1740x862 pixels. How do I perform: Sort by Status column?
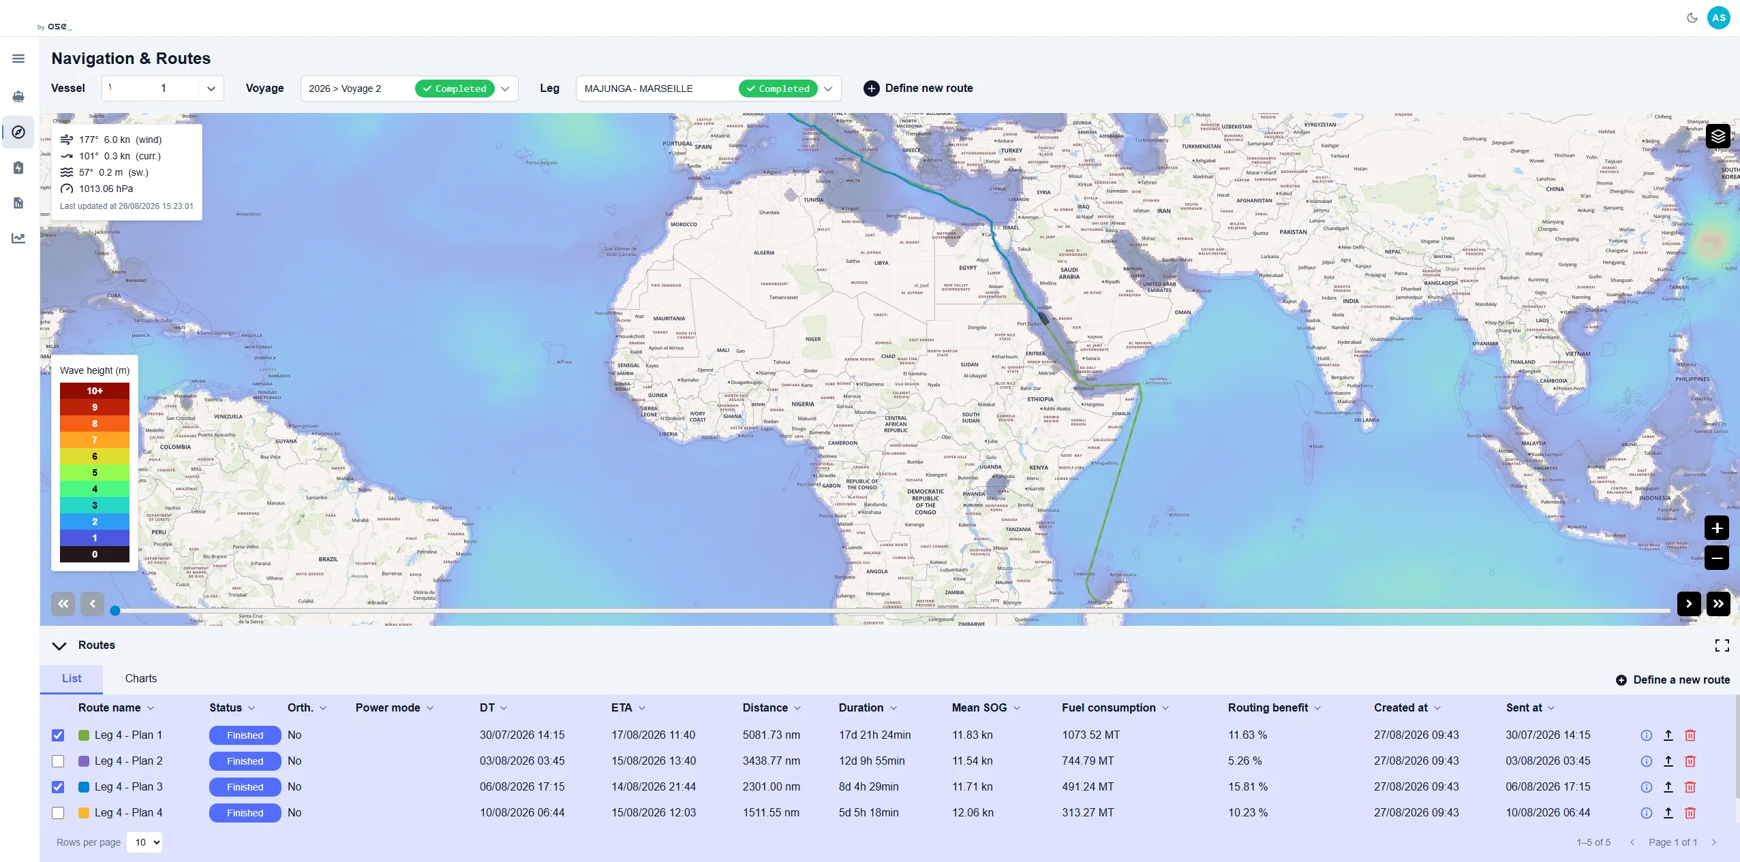pyautogui.click(x=232, y=708)
